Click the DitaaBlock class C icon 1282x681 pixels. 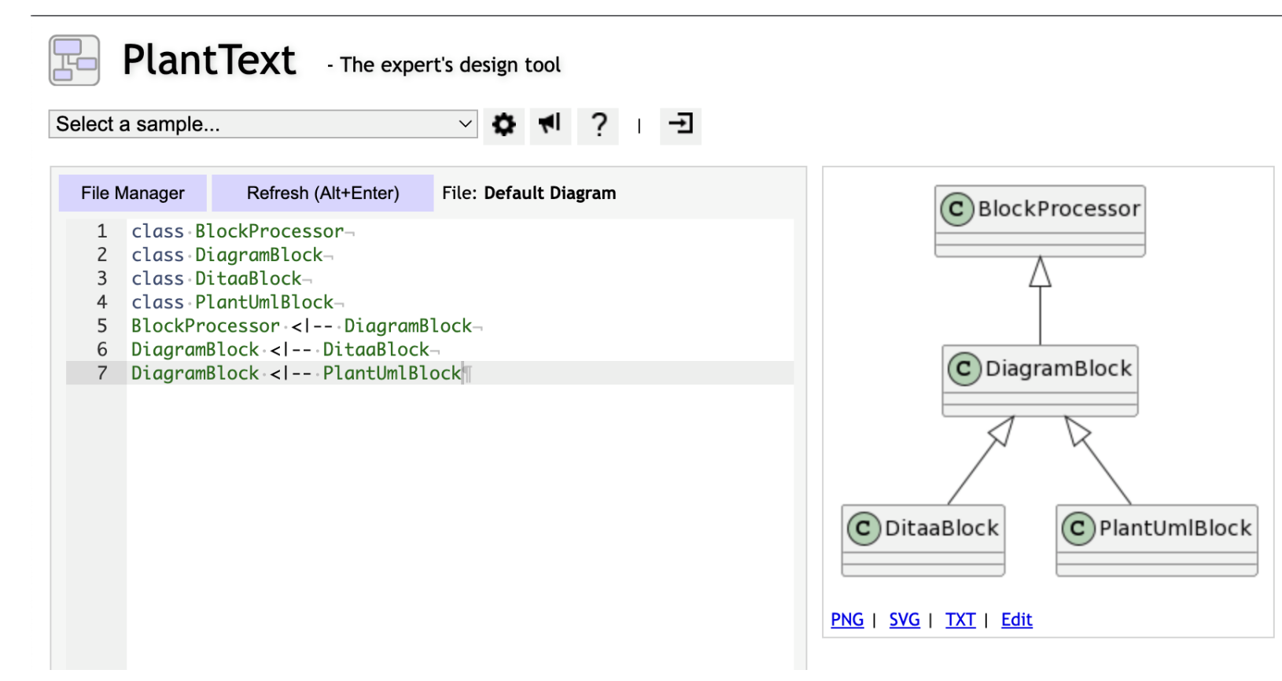coord(863,528)
